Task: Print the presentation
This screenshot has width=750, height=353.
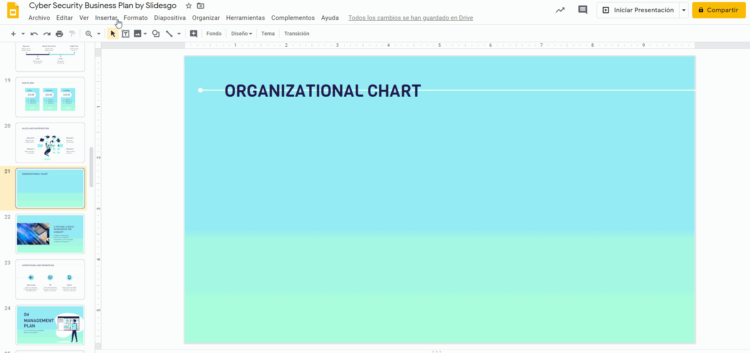Action: pos(59,34)
